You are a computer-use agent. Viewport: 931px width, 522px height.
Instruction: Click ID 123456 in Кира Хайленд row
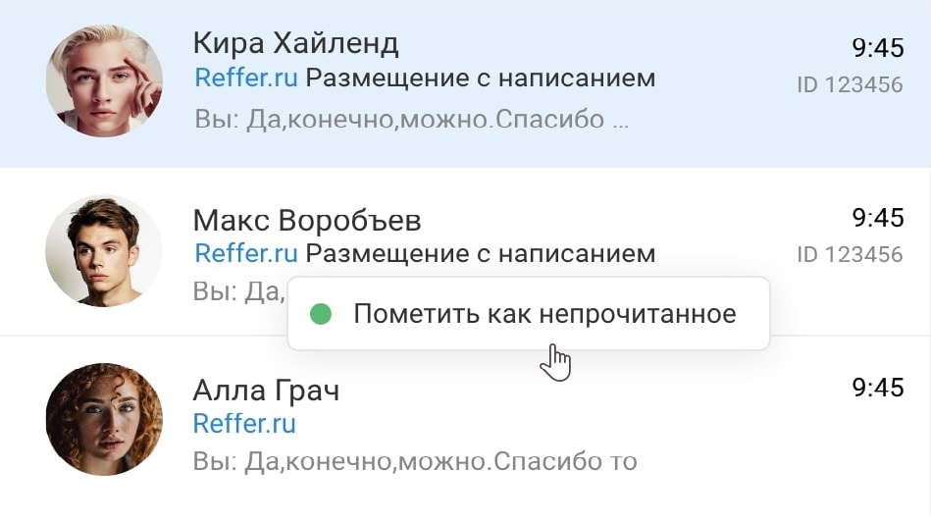[x=850, y=85]
